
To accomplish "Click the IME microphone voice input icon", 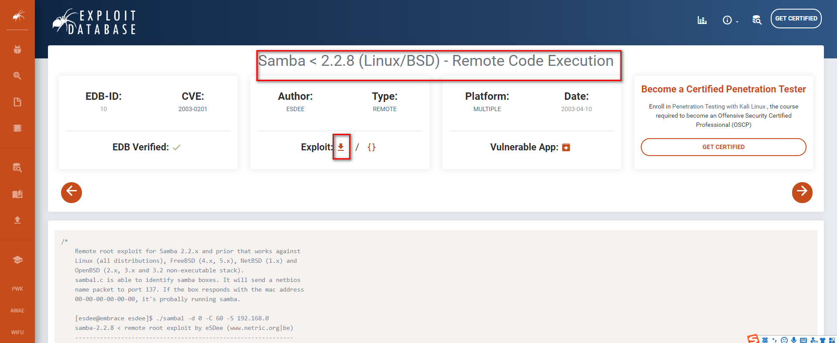I will tap(794, 340).
